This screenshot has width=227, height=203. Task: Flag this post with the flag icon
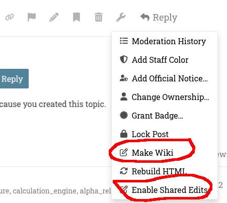point(32,17)
